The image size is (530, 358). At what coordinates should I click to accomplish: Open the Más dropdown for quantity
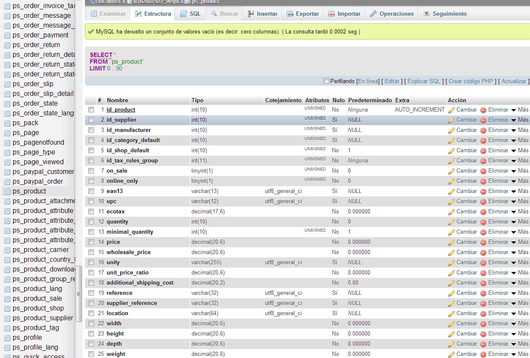point(520,221)
